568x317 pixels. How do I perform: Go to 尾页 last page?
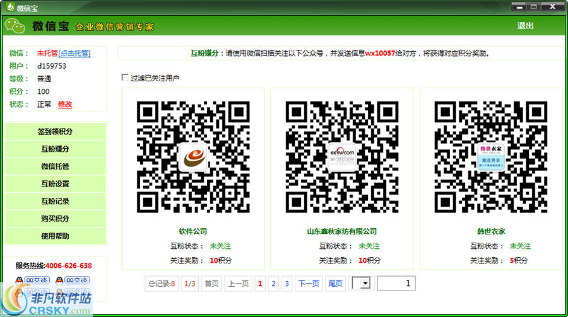[x=335, y=284]
